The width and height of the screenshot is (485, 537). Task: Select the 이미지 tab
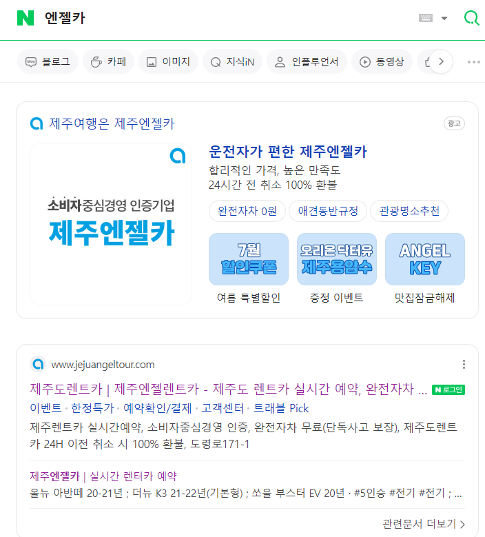pos(168,61)
